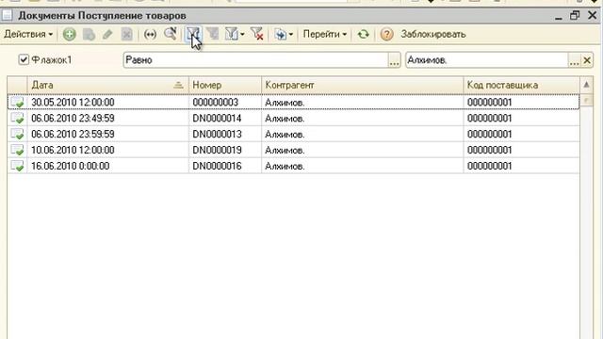Click document number 000000003
The image size is (603, 339).
click(216, 103)
